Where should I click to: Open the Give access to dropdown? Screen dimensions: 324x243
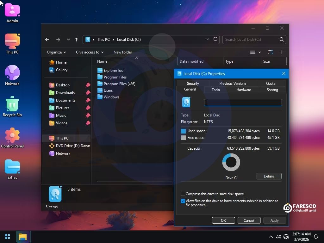tap(90, 52)
